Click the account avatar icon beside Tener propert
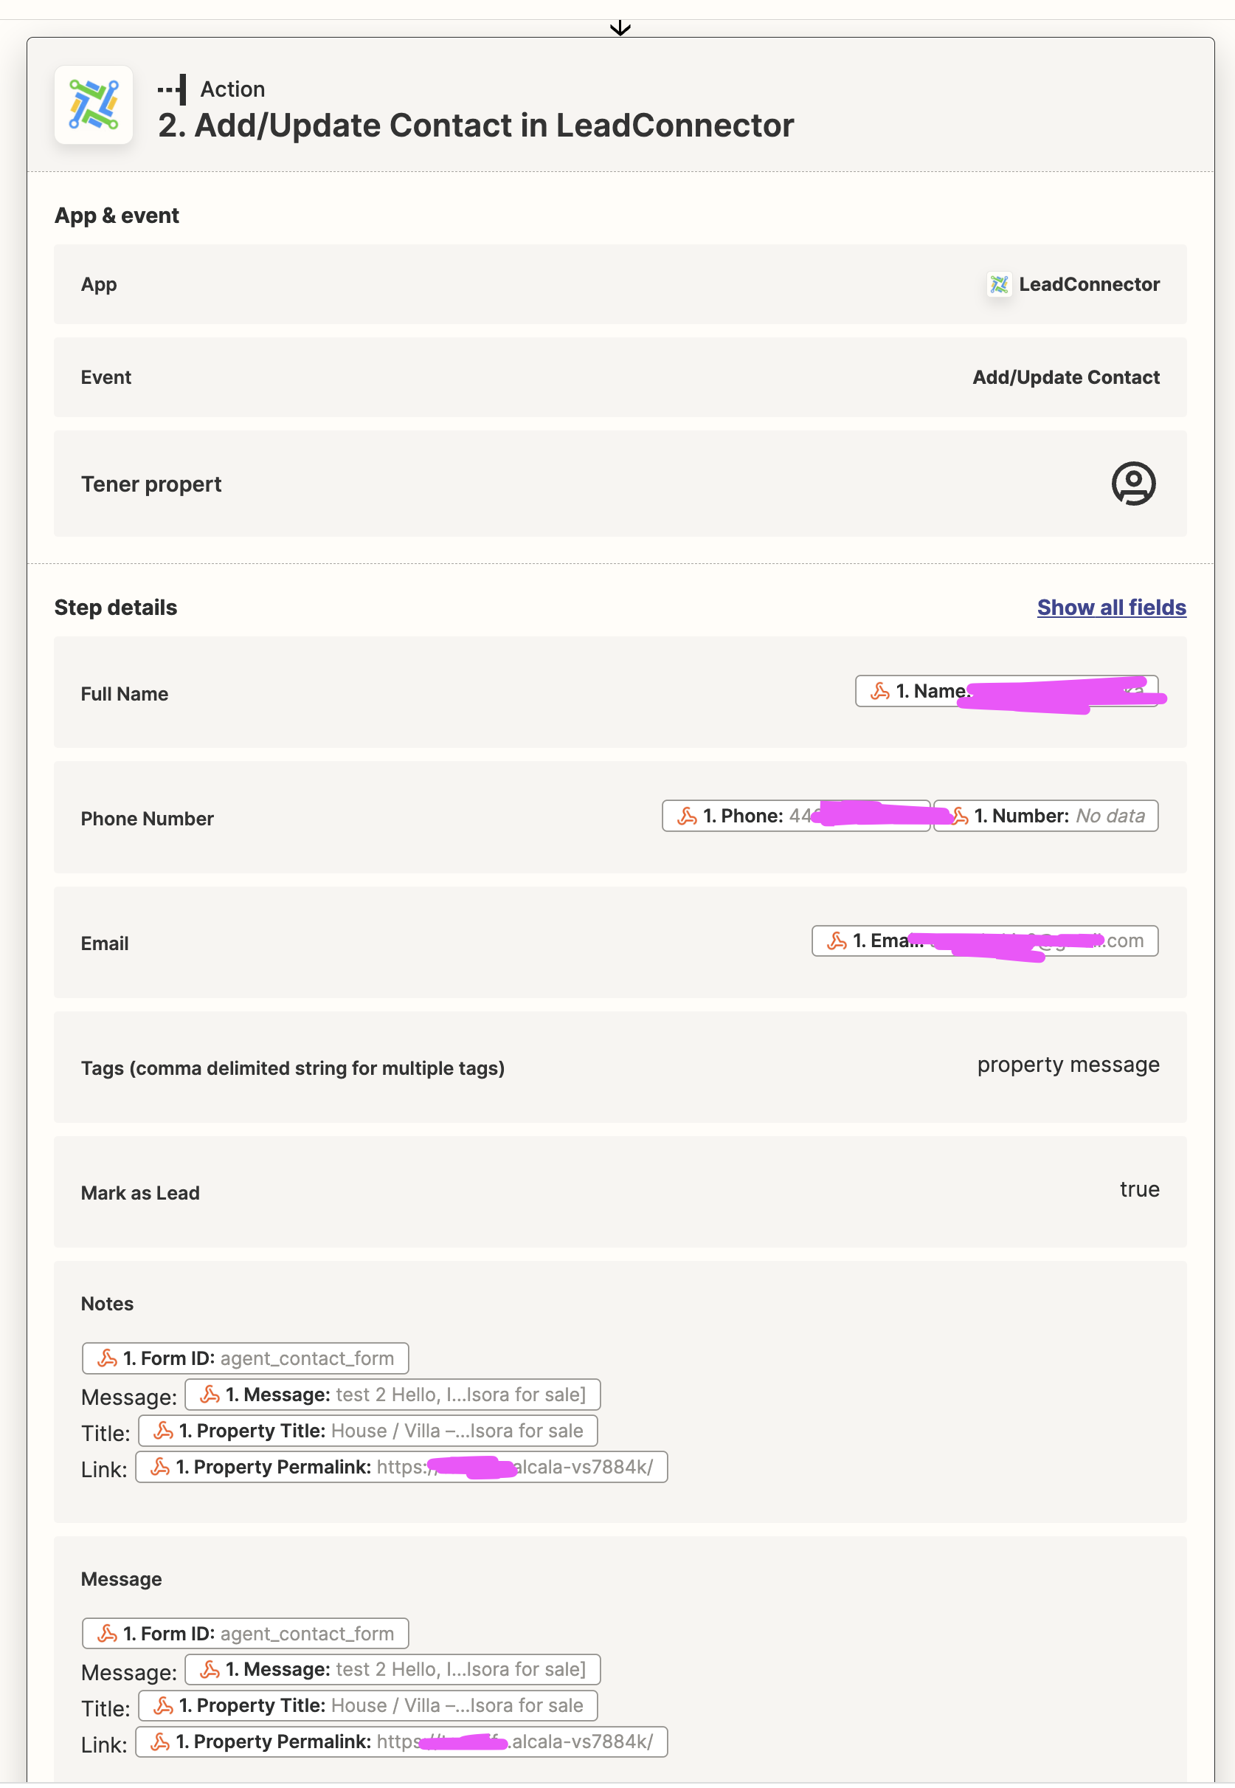The image size is (1235, 1788). 1134,484
